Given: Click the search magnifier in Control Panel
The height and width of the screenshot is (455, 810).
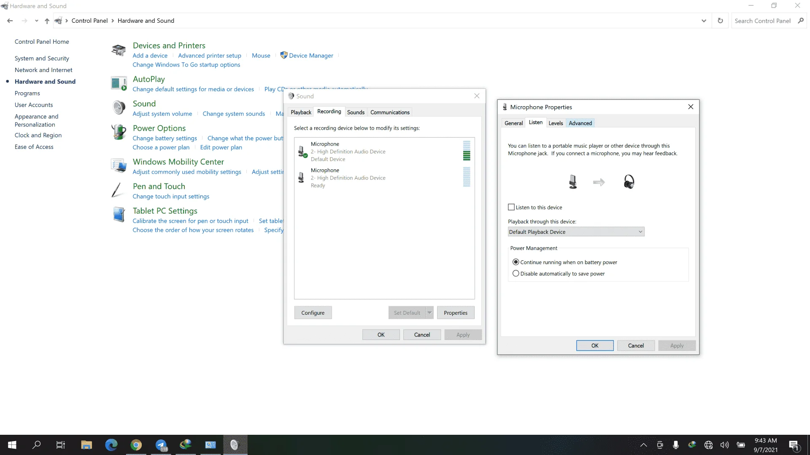Looking at the screenshot, I should click(801, 21).
